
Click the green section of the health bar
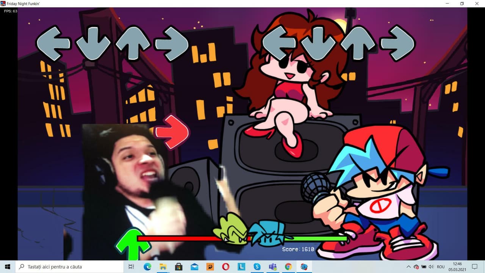[316, 238]
